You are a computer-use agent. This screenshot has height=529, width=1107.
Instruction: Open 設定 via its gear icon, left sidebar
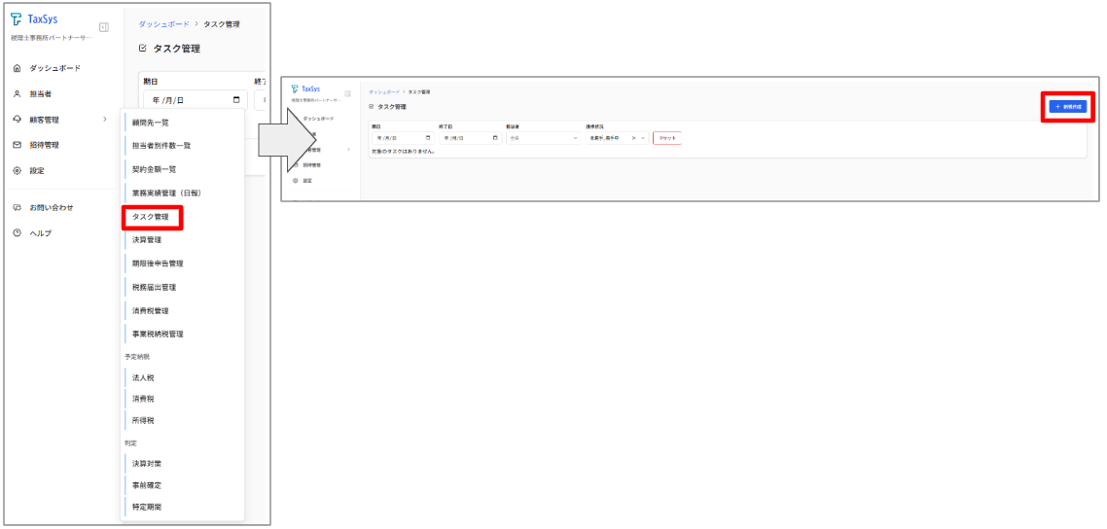17,171
